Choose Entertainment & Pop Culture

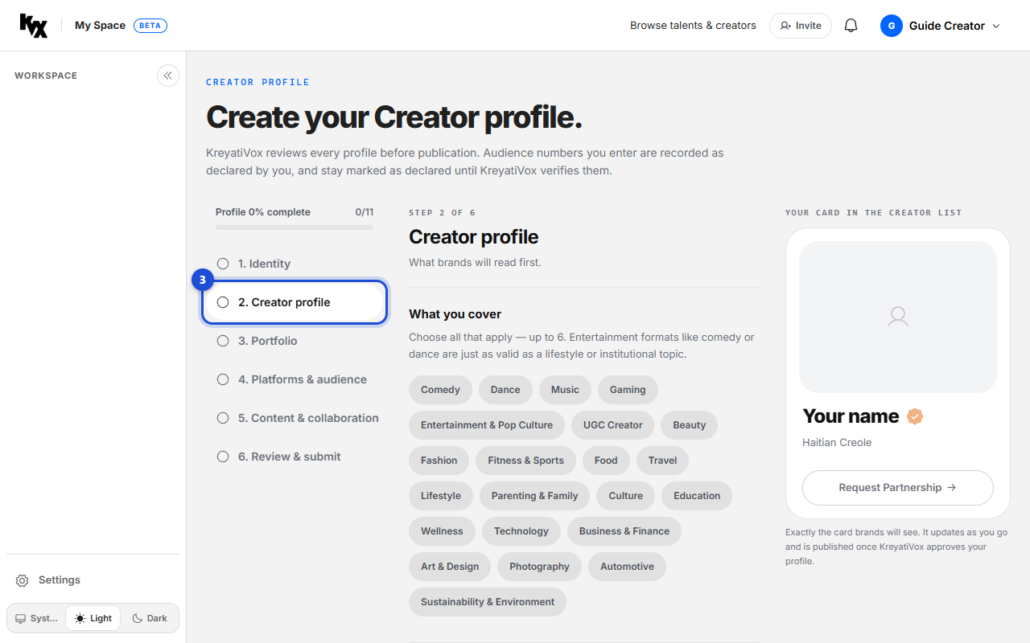487,425
